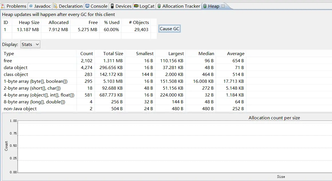Click the 17.713 KB average cell
Image resolution: width=332 pixels, height=181 pixels.
(234, 81)
